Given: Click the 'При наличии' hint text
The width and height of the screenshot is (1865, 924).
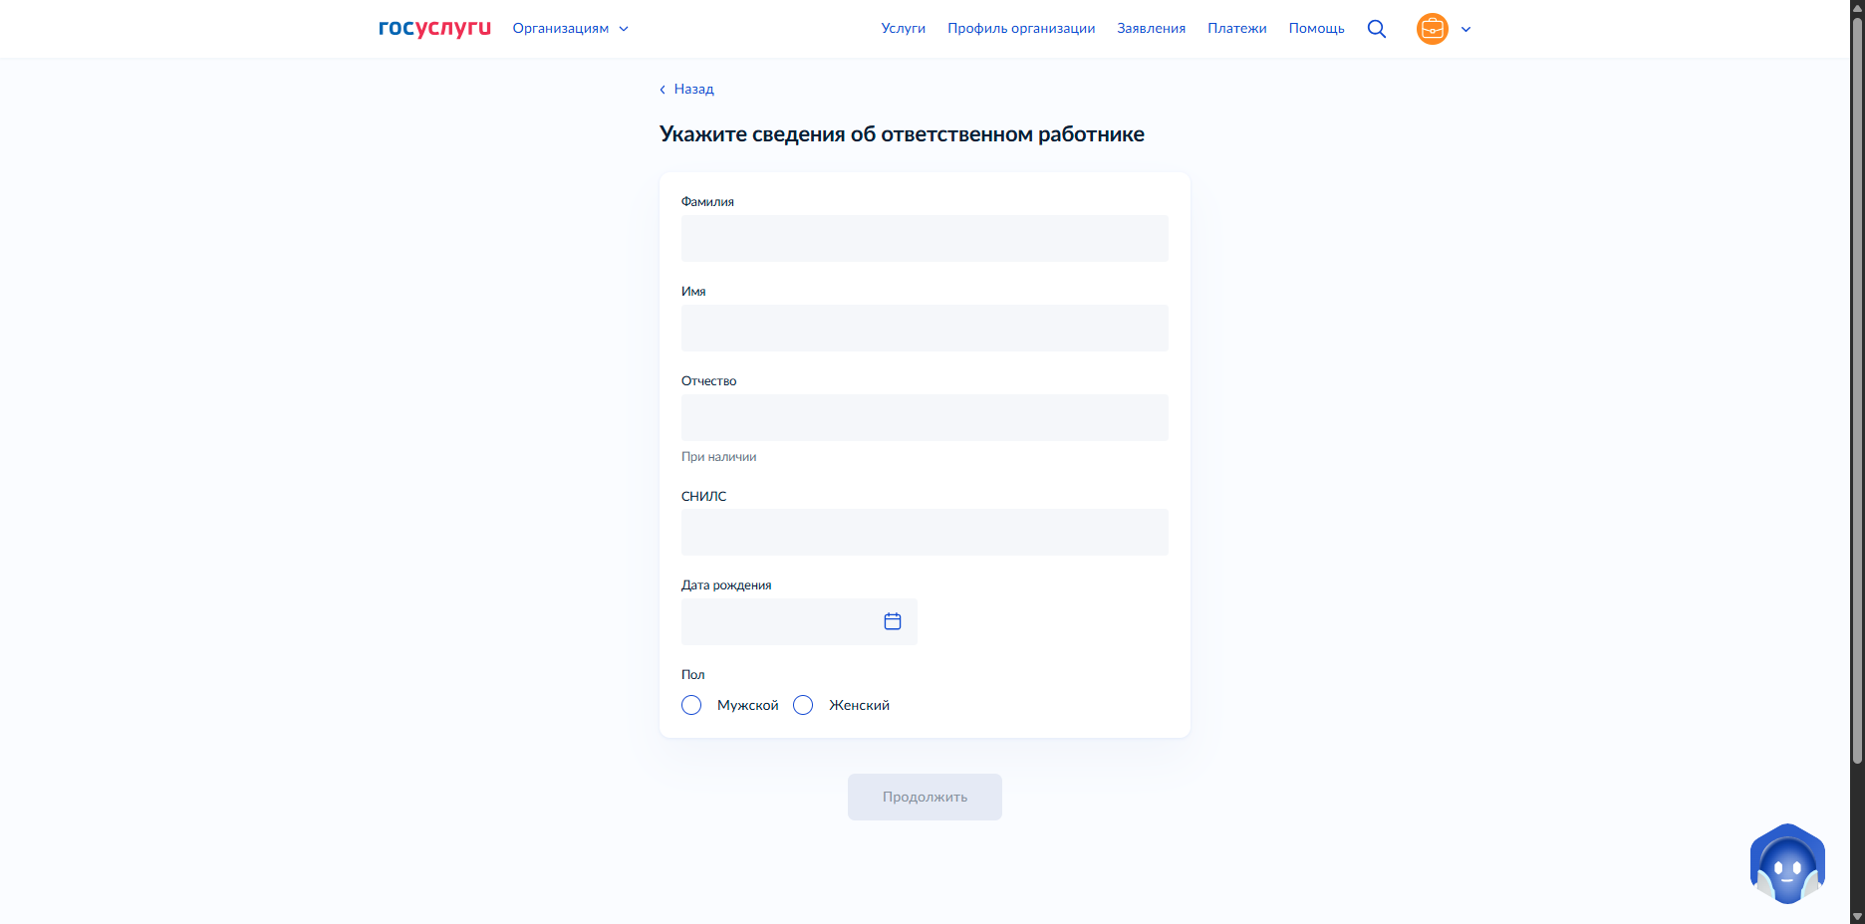Looking at the screenshot, I should tap(719, 457).
